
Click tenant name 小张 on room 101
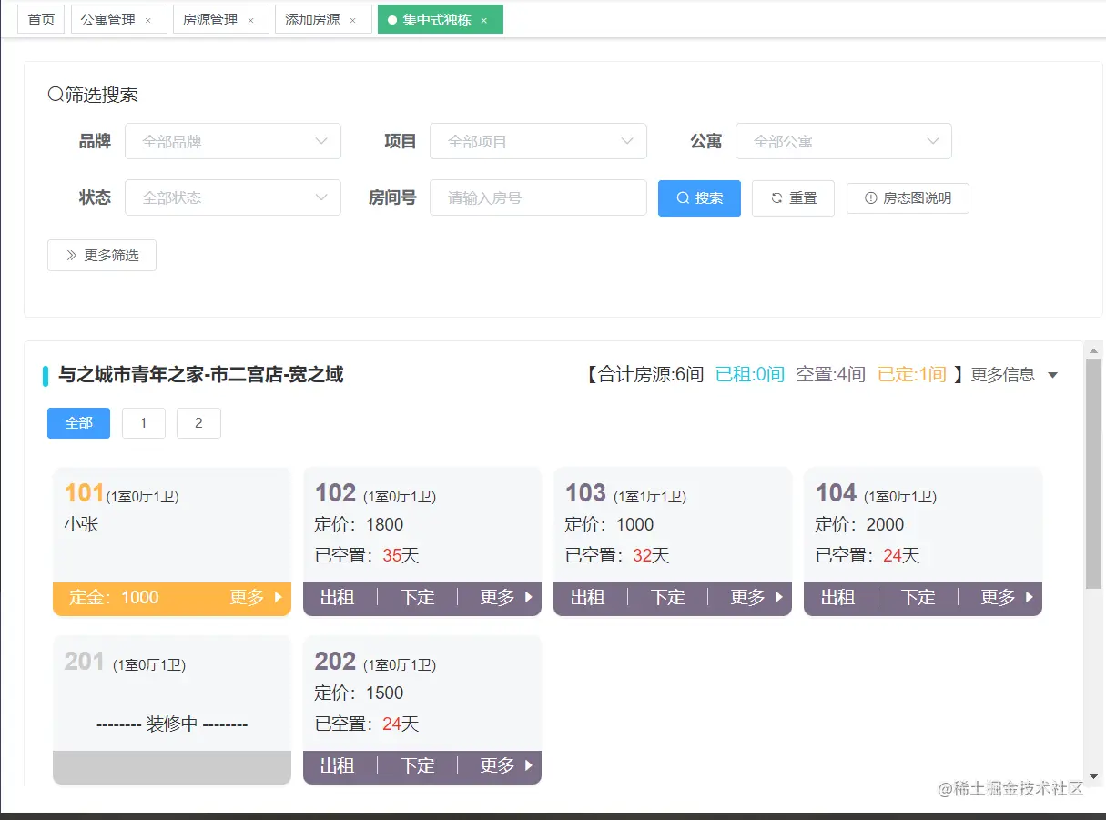pyautogui.click(x=81, y=525)
